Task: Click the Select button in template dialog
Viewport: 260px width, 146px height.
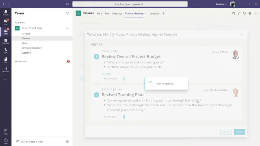Action: click(239, 132)
